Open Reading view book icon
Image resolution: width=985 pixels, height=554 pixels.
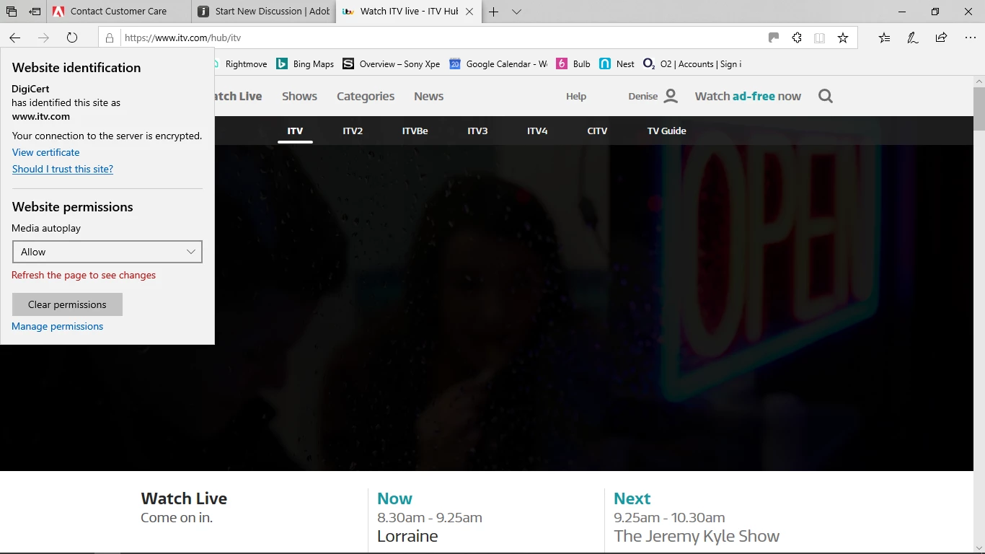(820, 38)
